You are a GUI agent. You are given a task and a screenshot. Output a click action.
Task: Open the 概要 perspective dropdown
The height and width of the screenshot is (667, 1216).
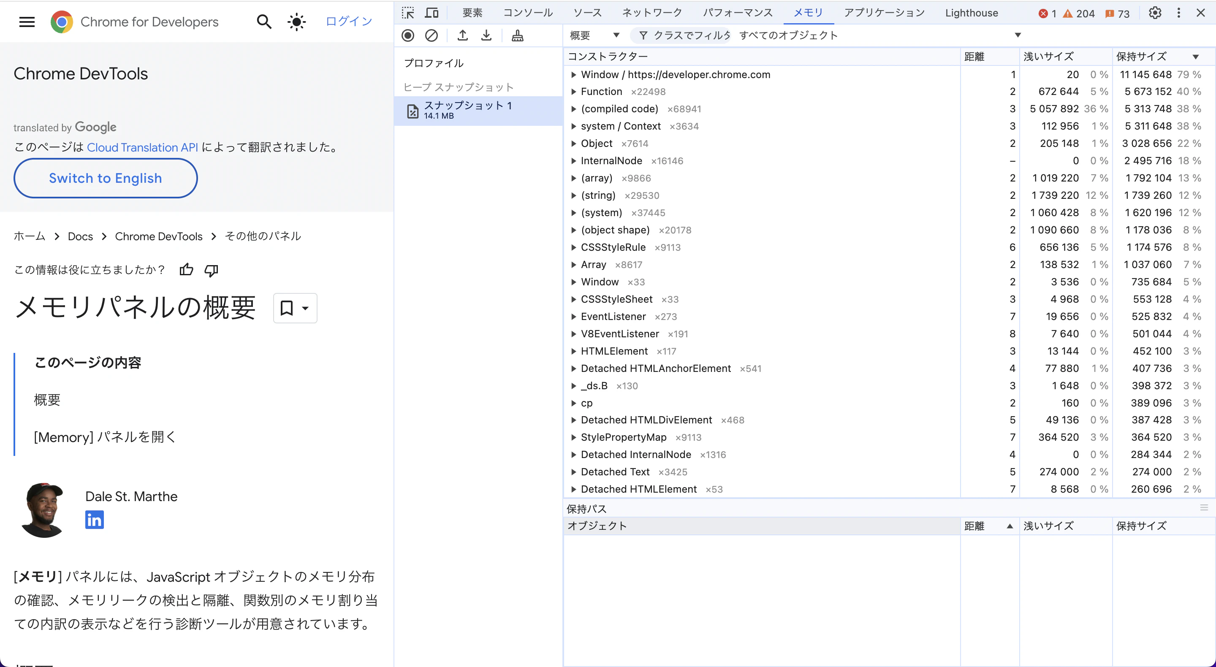coord(595,35)
